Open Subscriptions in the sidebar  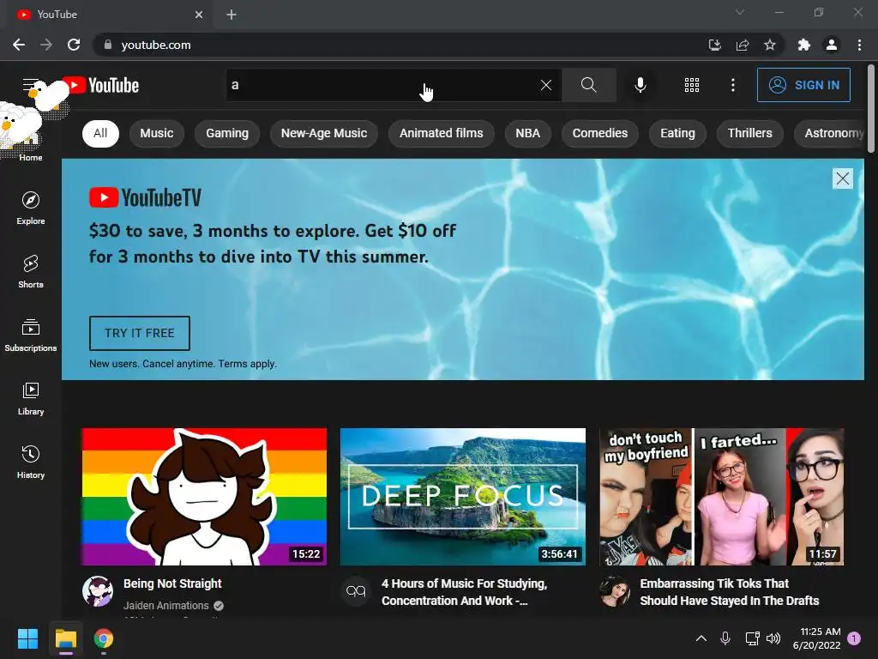pos(31,335)
